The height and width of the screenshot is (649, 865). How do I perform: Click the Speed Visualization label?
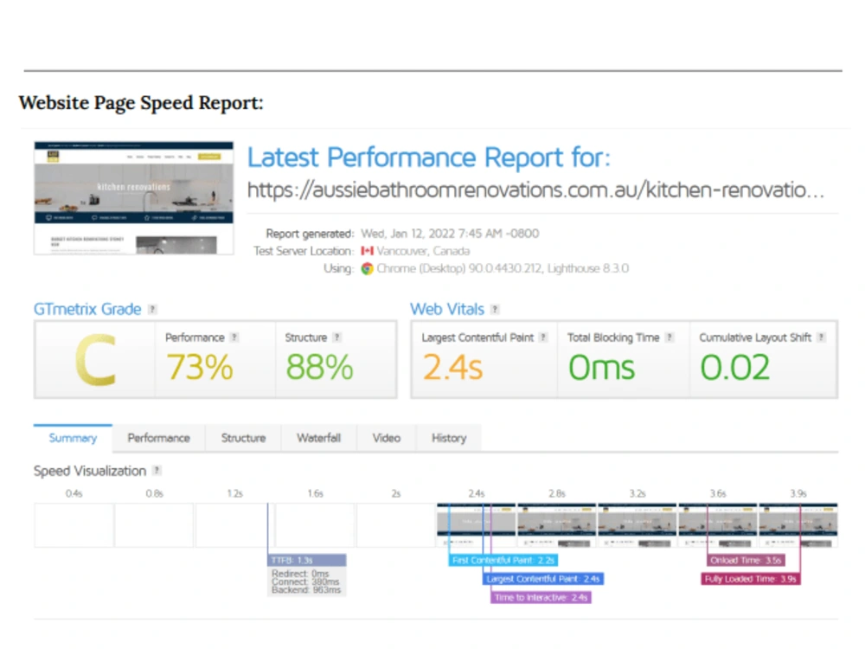click(x=90, y=472)
